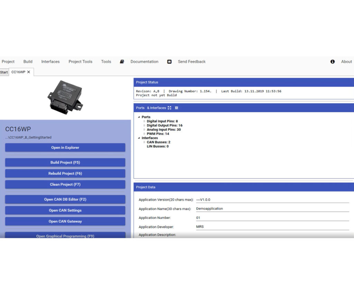Click expand-all icon in Ports & Interfaces header
Image resolution: width=354 pixels, height=295 pixels.
(x=169, y=108)
